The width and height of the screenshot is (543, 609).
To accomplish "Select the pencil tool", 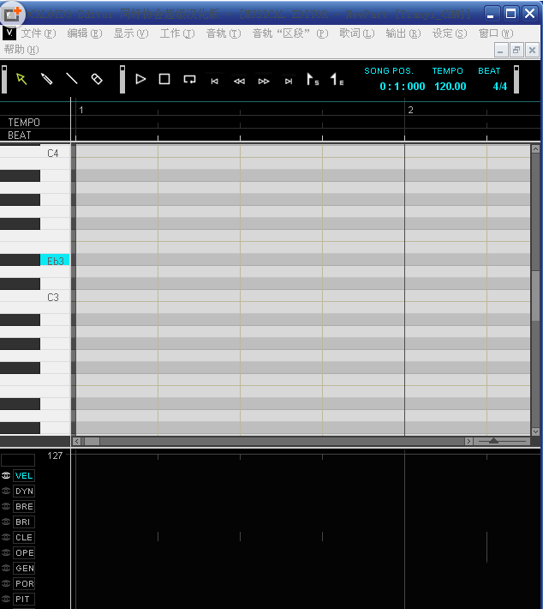I will click(x=47, y=79).
